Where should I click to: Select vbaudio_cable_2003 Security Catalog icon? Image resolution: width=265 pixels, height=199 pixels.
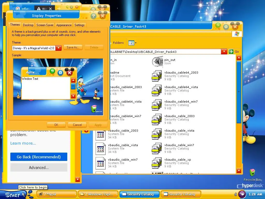157,119
